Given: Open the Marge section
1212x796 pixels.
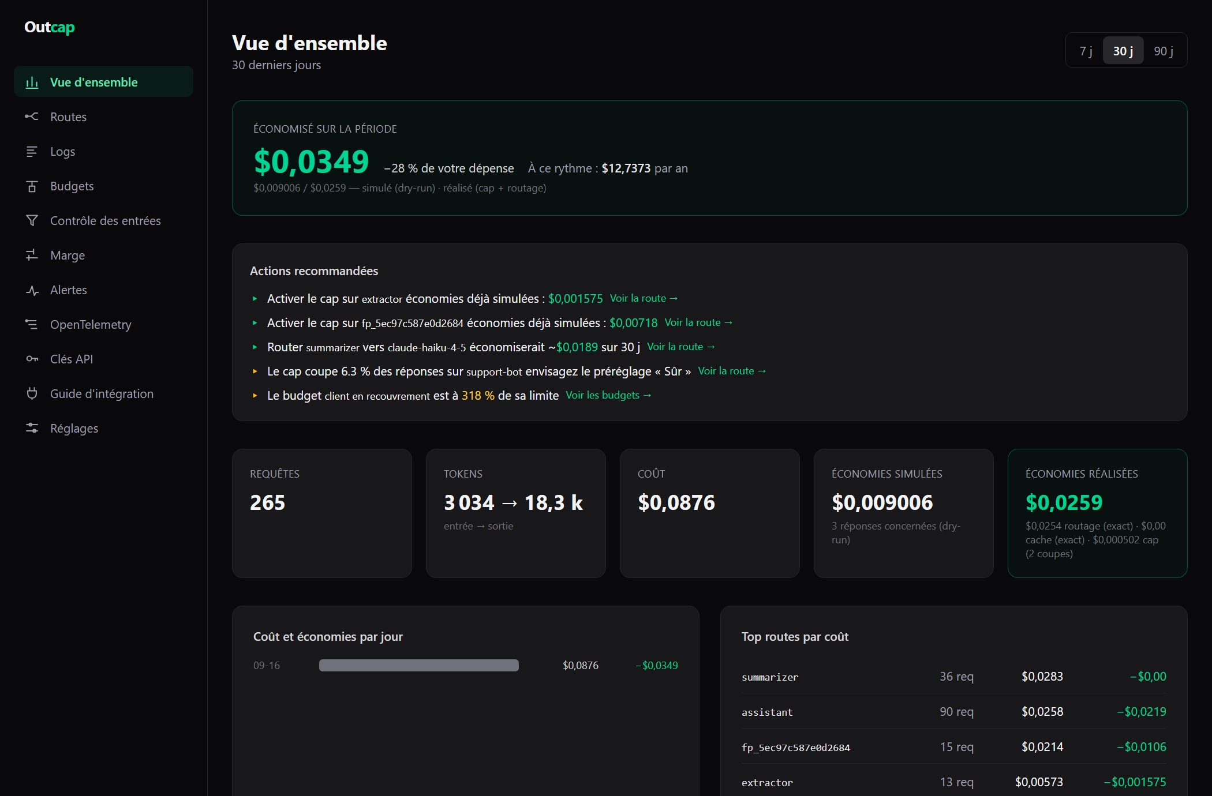Looking at the screenshot, I should (x=103, y=256).
